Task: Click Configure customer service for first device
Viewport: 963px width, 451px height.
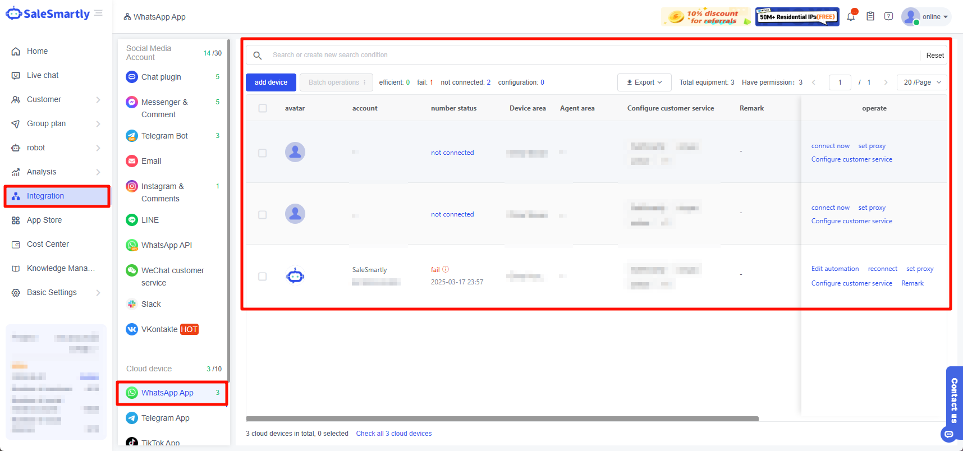Action: pyautogui.click(x=851, y=159)
